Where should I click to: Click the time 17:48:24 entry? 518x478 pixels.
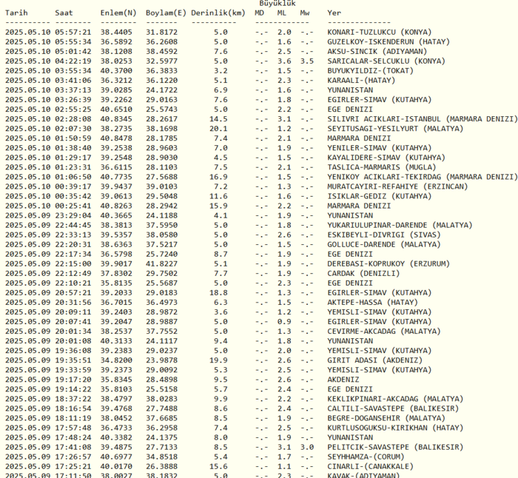73,437
